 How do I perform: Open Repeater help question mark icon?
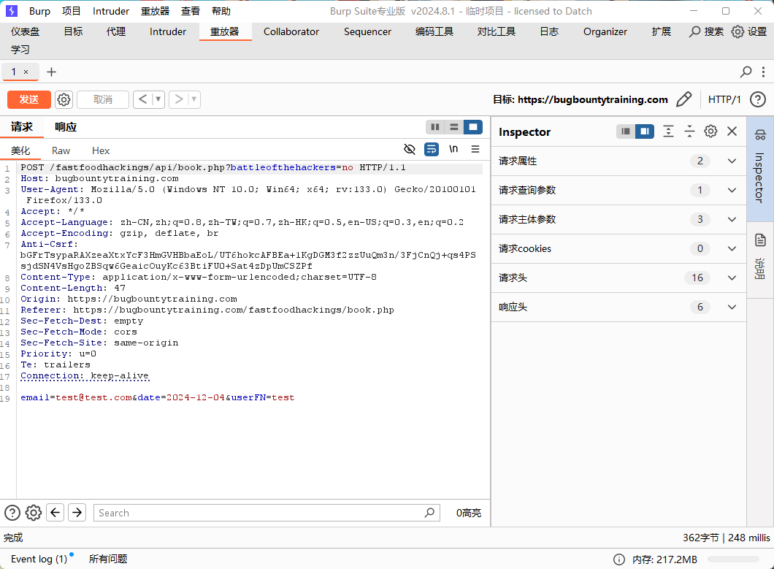758,99
